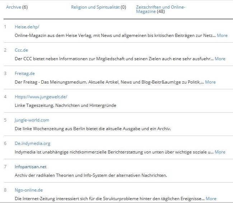Click rank number 1 beside Heise.de/tp/
This screenshot has height=203, width=233.
[5, 27]
